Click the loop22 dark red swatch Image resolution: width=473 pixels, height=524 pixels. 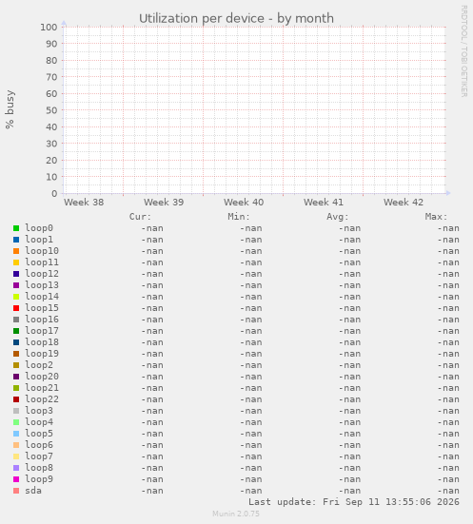point(16,399)
